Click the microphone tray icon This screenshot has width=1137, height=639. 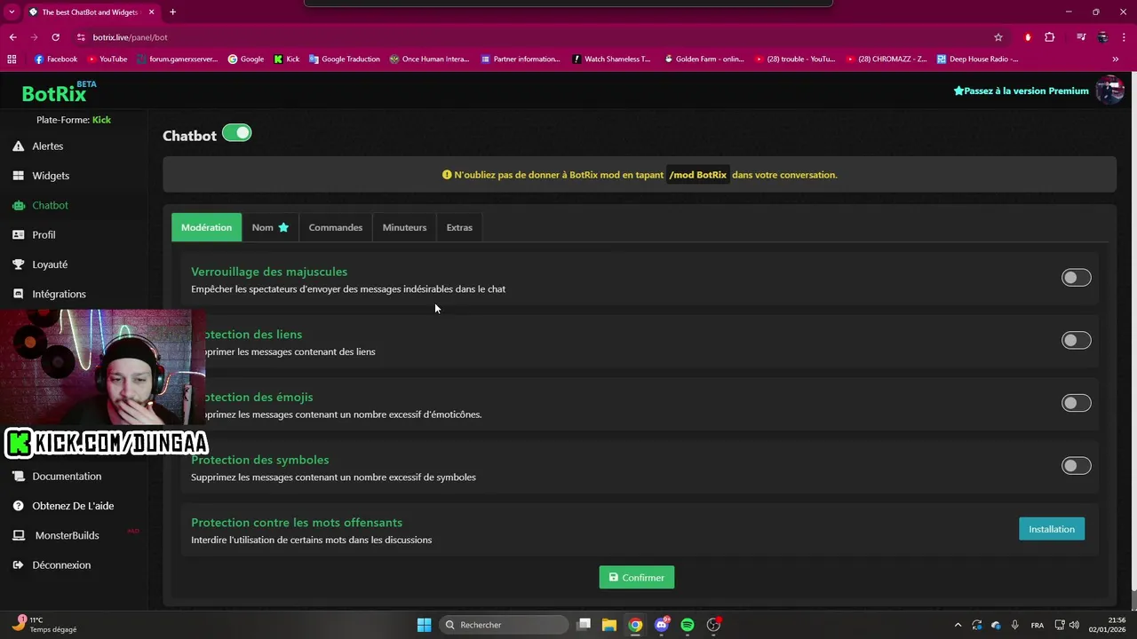[1014, 625]
